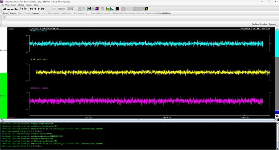279x150 pixels.
Task: Click the fast-forward double-right arrow icon
Action: coord(43,9)
